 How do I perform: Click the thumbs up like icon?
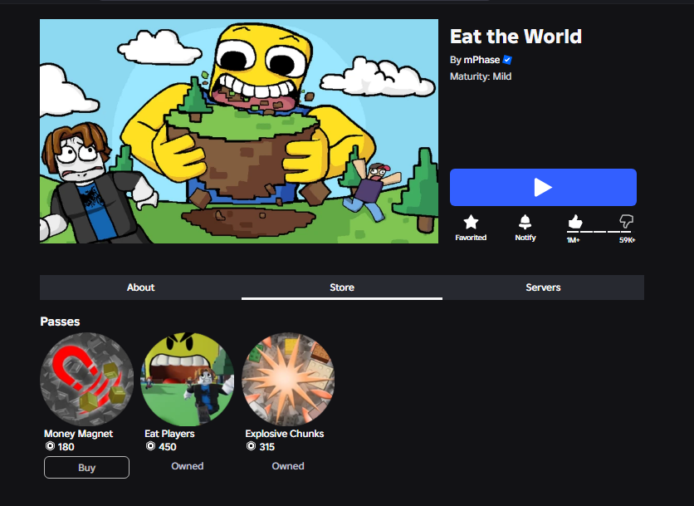[x=574, y=221]
